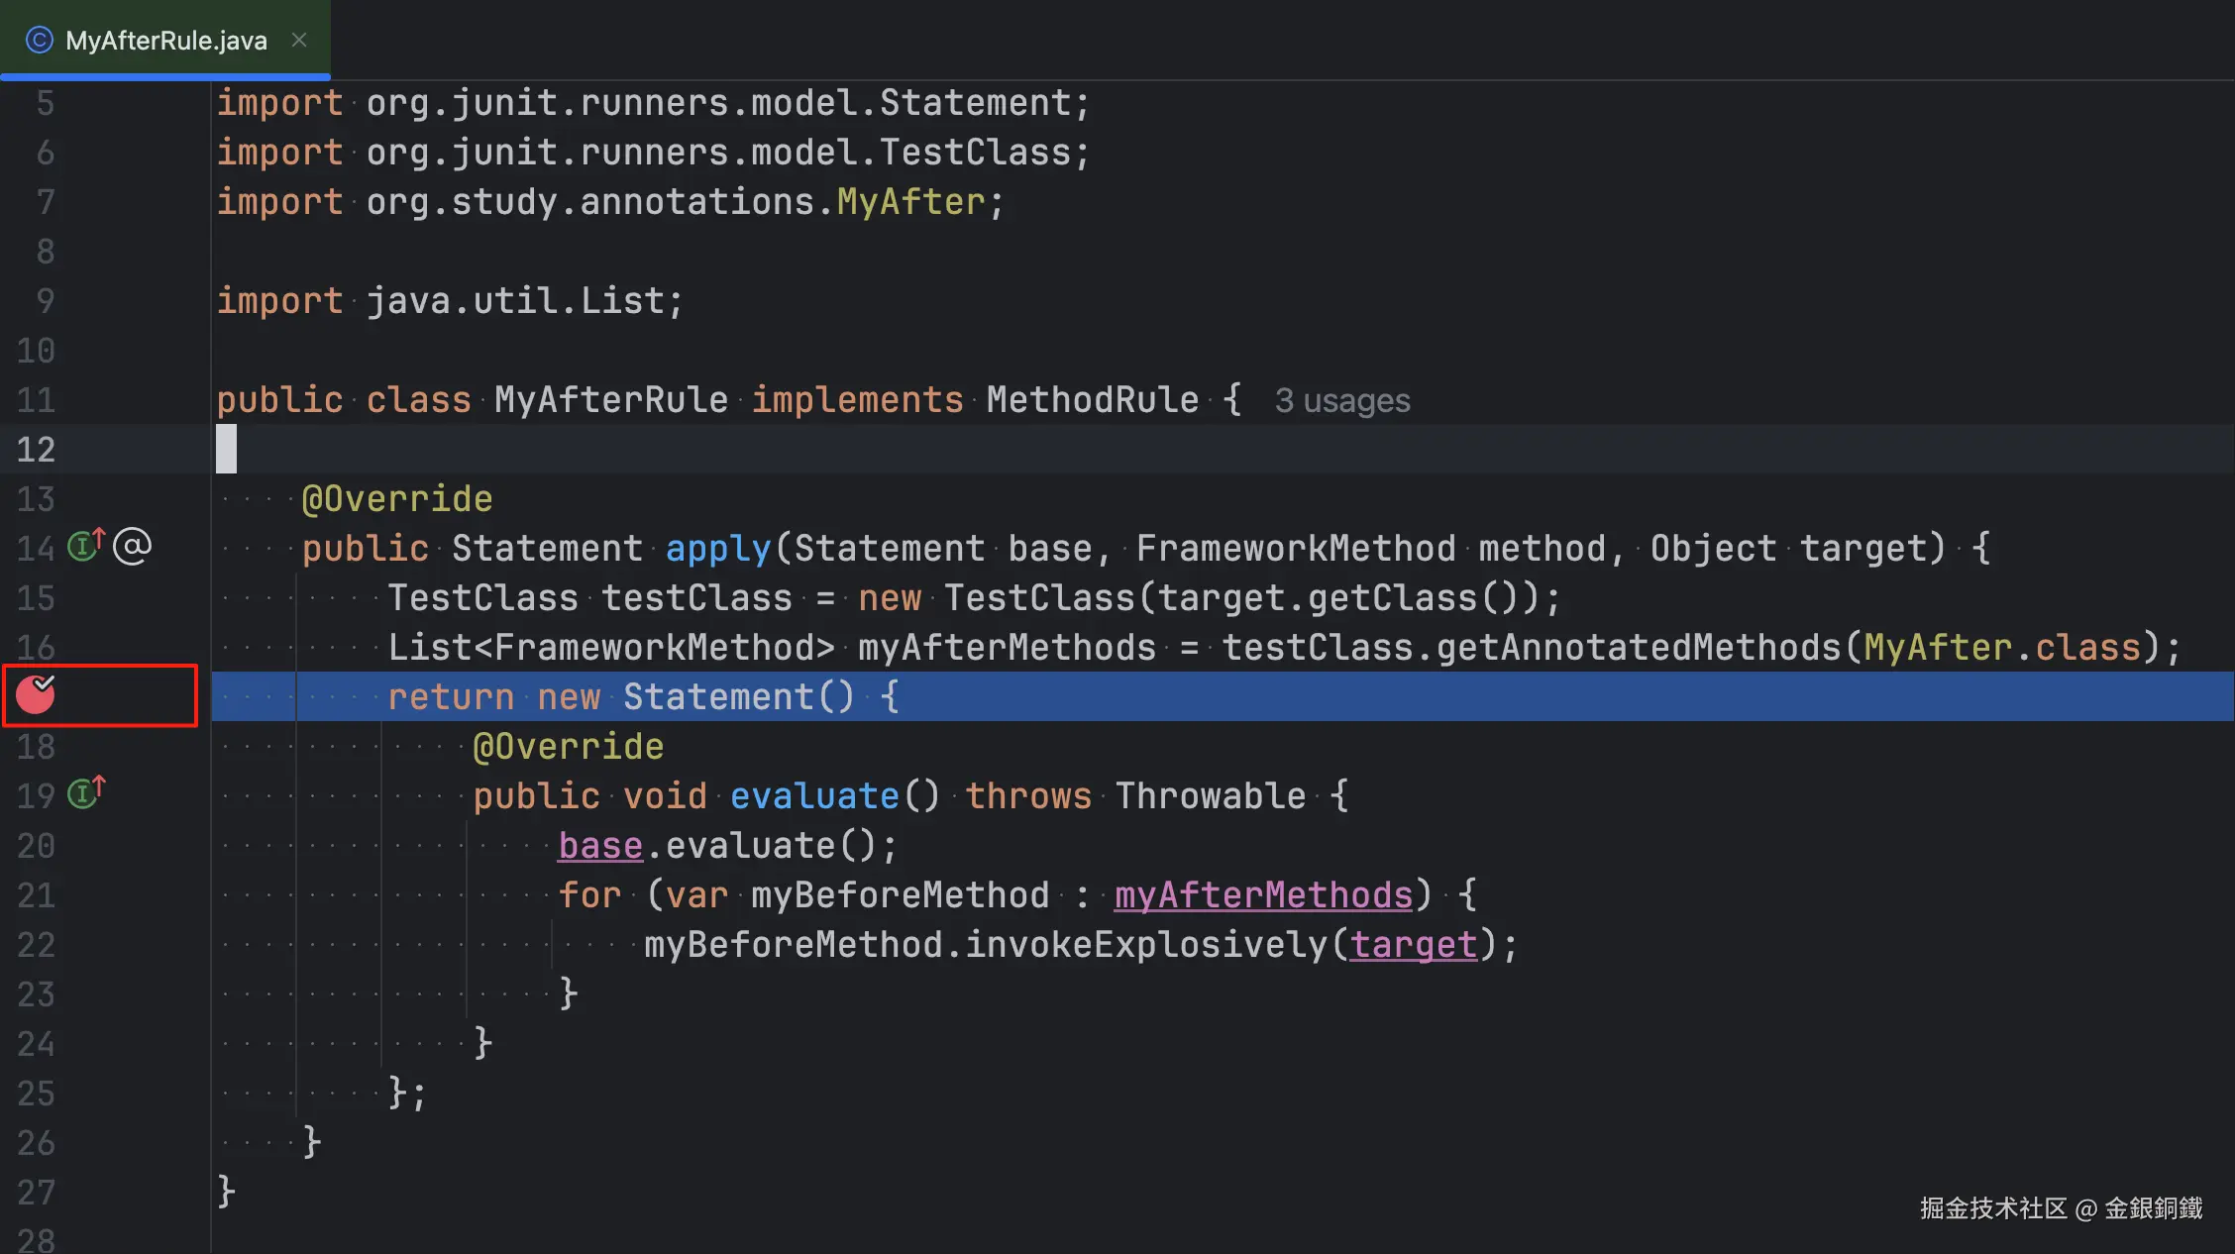
Task: Close the MyAfterRule.java tab
Action: 299,41
